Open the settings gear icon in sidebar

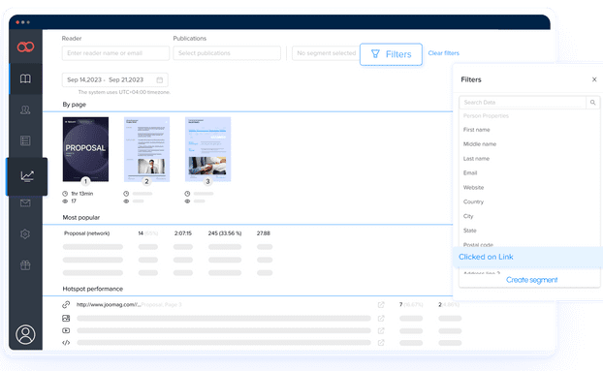point(25,233)
